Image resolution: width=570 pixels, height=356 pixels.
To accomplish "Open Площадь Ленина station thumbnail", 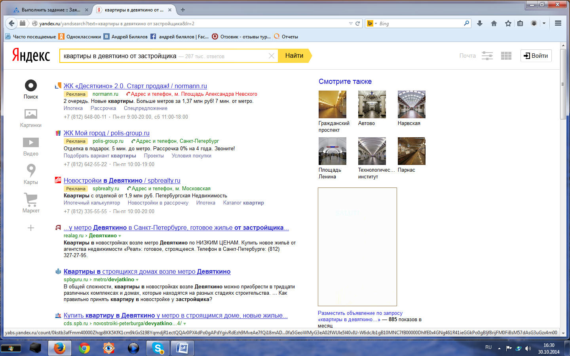I will click(332, 151).
